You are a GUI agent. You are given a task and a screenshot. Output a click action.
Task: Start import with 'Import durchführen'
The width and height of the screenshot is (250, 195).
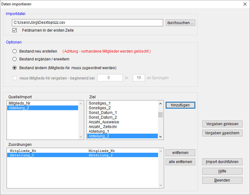coord(222,162)
